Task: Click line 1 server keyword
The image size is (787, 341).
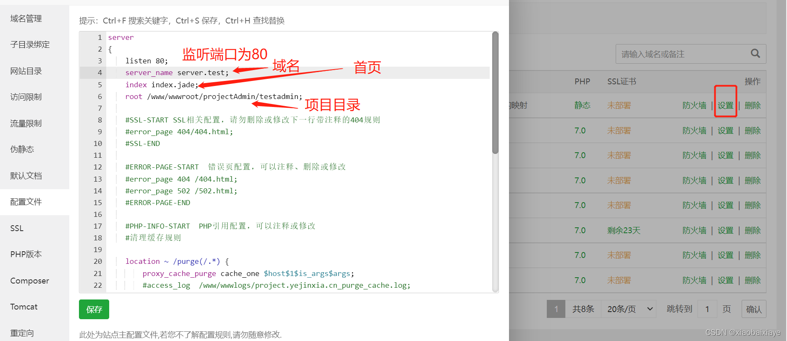Action: [x=121, y=37]
